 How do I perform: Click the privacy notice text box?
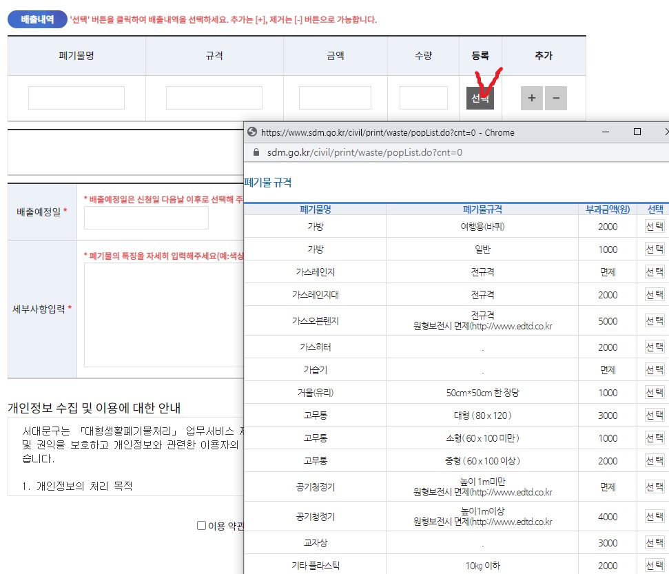pyautogui.click(x=125, y=457)
